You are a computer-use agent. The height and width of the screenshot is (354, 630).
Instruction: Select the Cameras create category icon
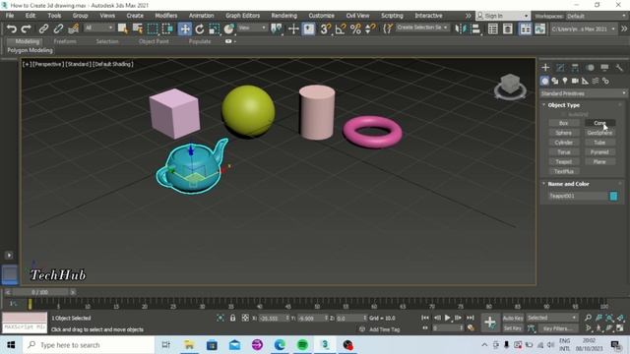[575, 81]
